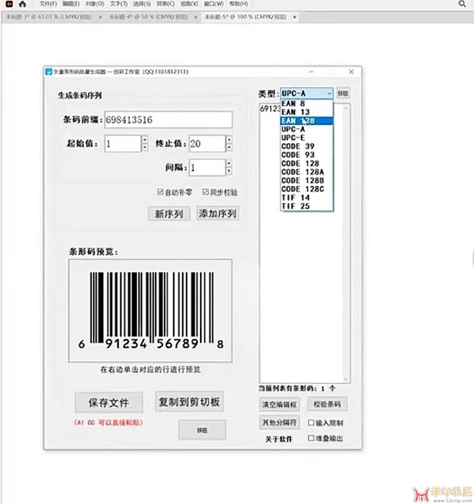Select CODE 128B from the type list
The width and height of the screenshot is (474, 504).
(307, 181)
